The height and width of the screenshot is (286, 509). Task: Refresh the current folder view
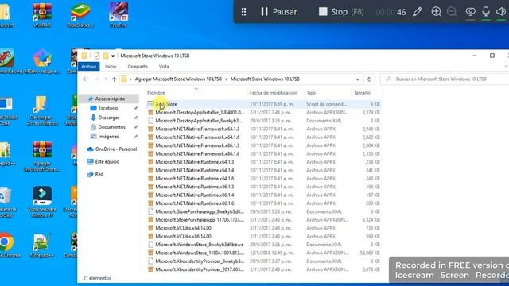click(x=369, y=79)
